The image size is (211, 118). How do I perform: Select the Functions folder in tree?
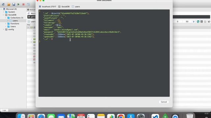(15, 24)
